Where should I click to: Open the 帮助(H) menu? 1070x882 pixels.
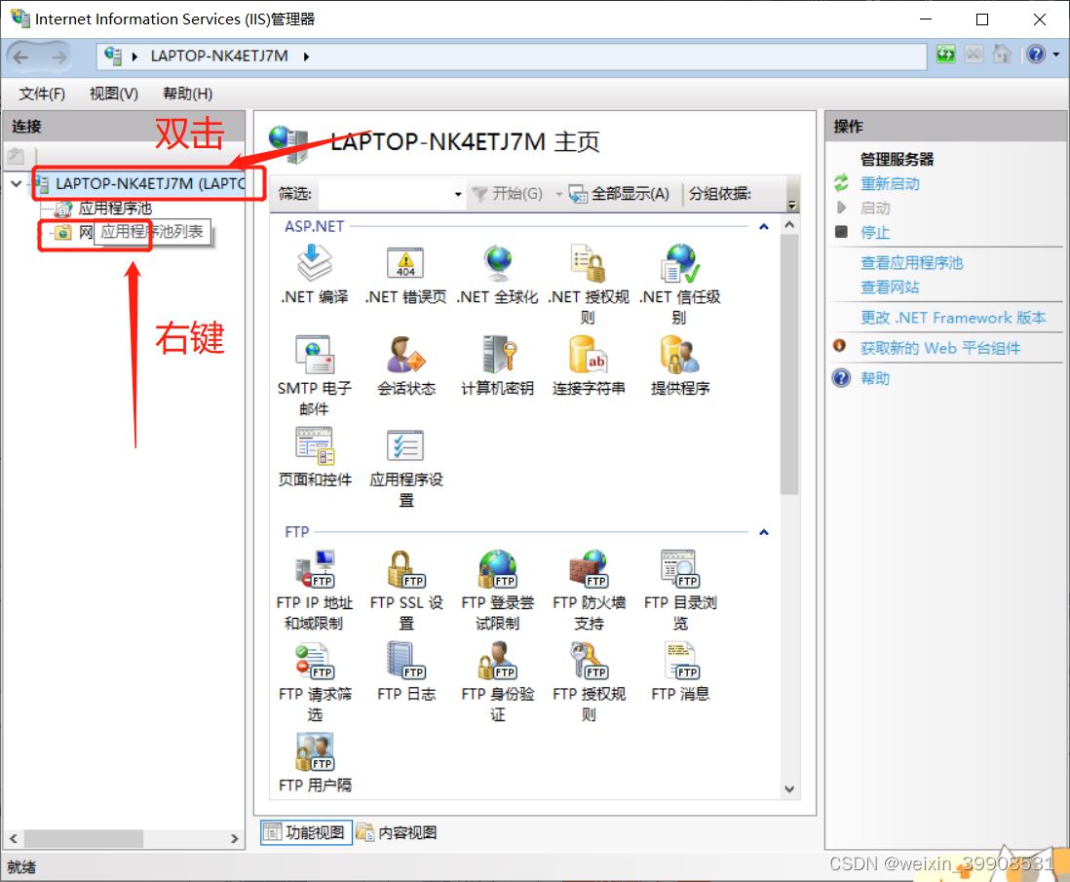click(x=187, y=94)
